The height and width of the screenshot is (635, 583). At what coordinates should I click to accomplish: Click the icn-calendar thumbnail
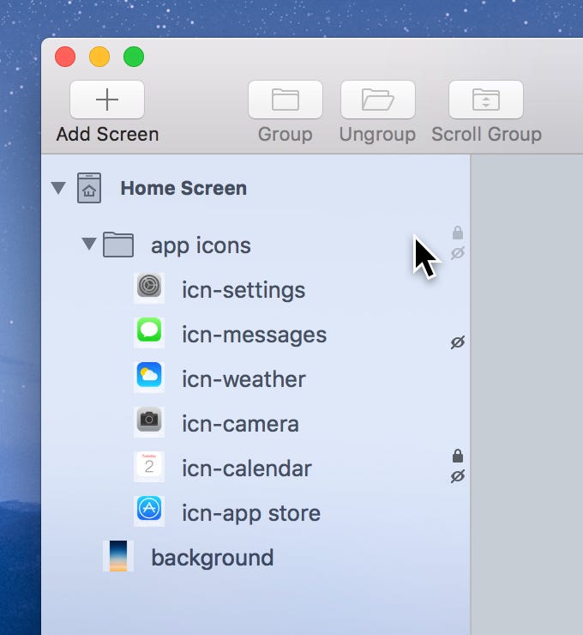point(149,466)
